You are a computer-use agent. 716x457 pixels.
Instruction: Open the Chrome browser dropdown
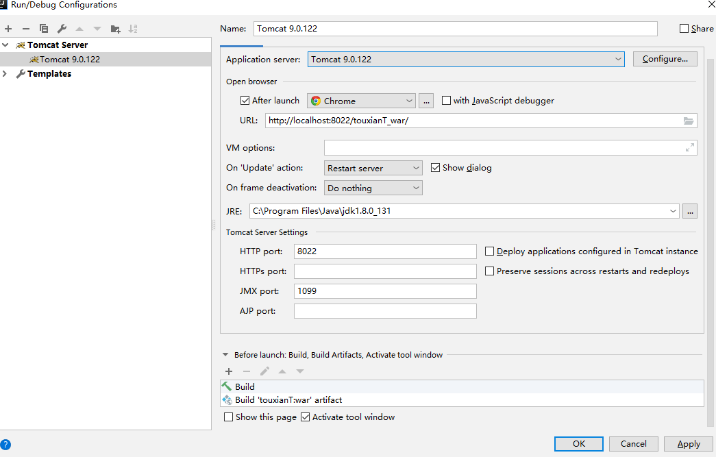(x=361, y=101)
